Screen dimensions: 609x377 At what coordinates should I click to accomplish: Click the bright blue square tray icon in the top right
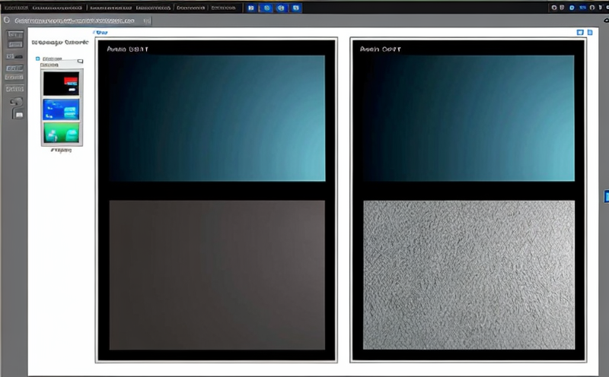coord(572,8)
